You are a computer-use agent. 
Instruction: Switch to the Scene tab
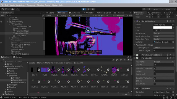50,13
